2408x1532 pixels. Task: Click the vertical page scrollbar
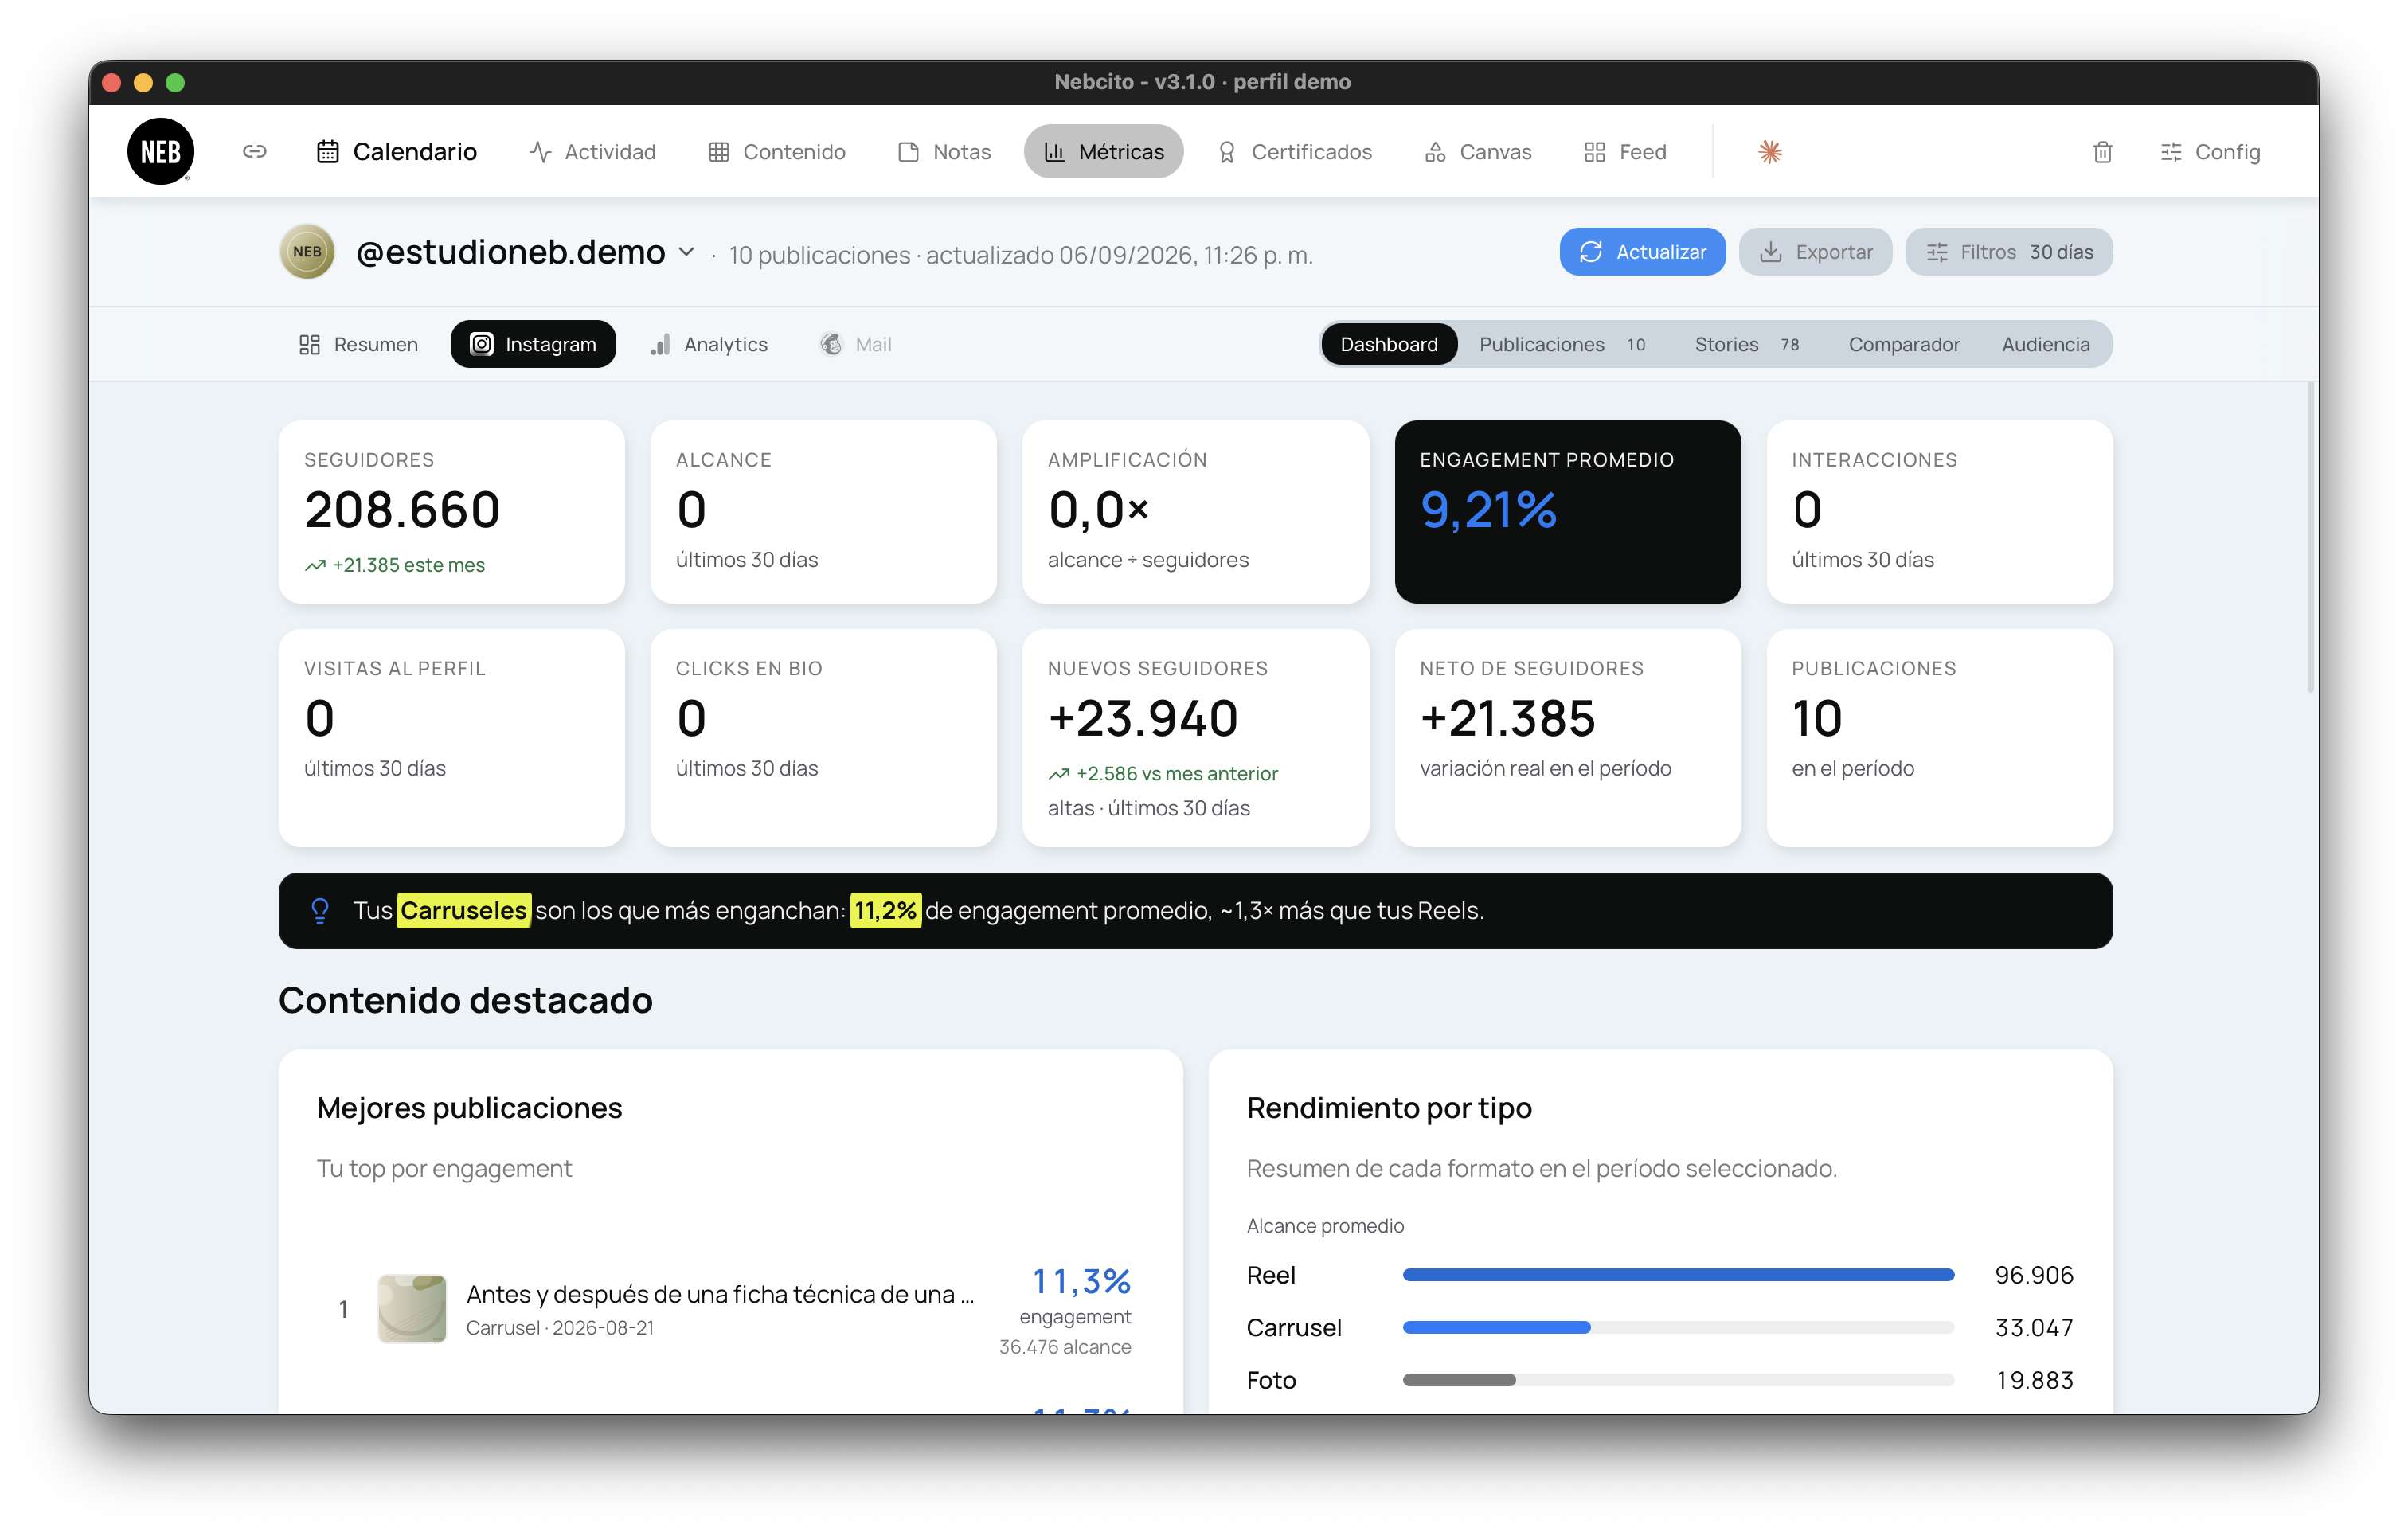2311,537
